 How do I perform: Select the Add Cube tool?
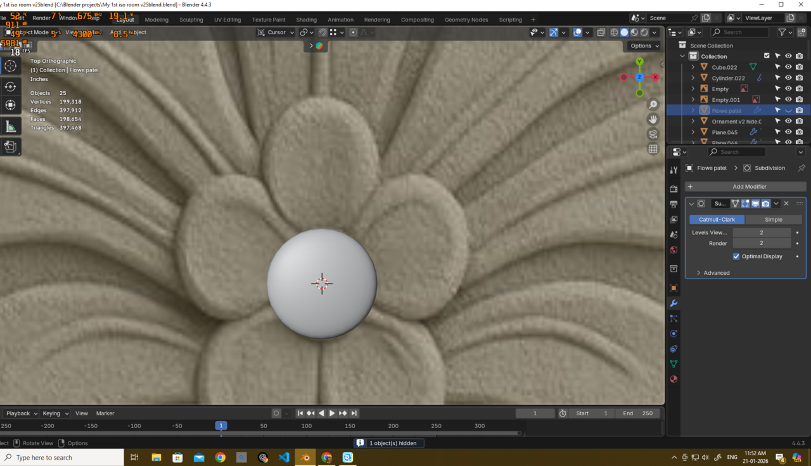(10, 147)
